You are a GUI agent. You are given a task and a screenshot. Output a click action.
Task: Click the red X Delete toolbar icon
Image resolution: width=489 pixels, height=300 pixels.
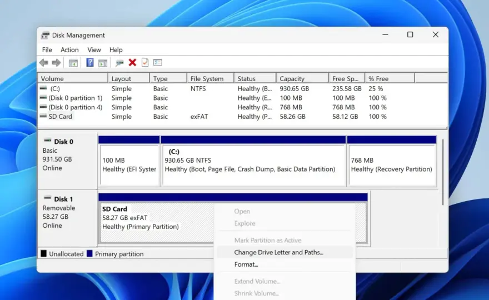click(x=133, y=63)
